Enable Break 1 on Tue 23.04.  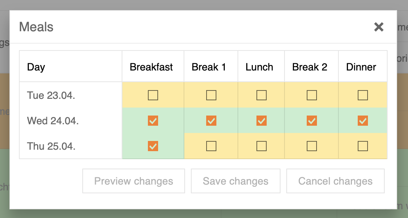[x=211, y=95]
